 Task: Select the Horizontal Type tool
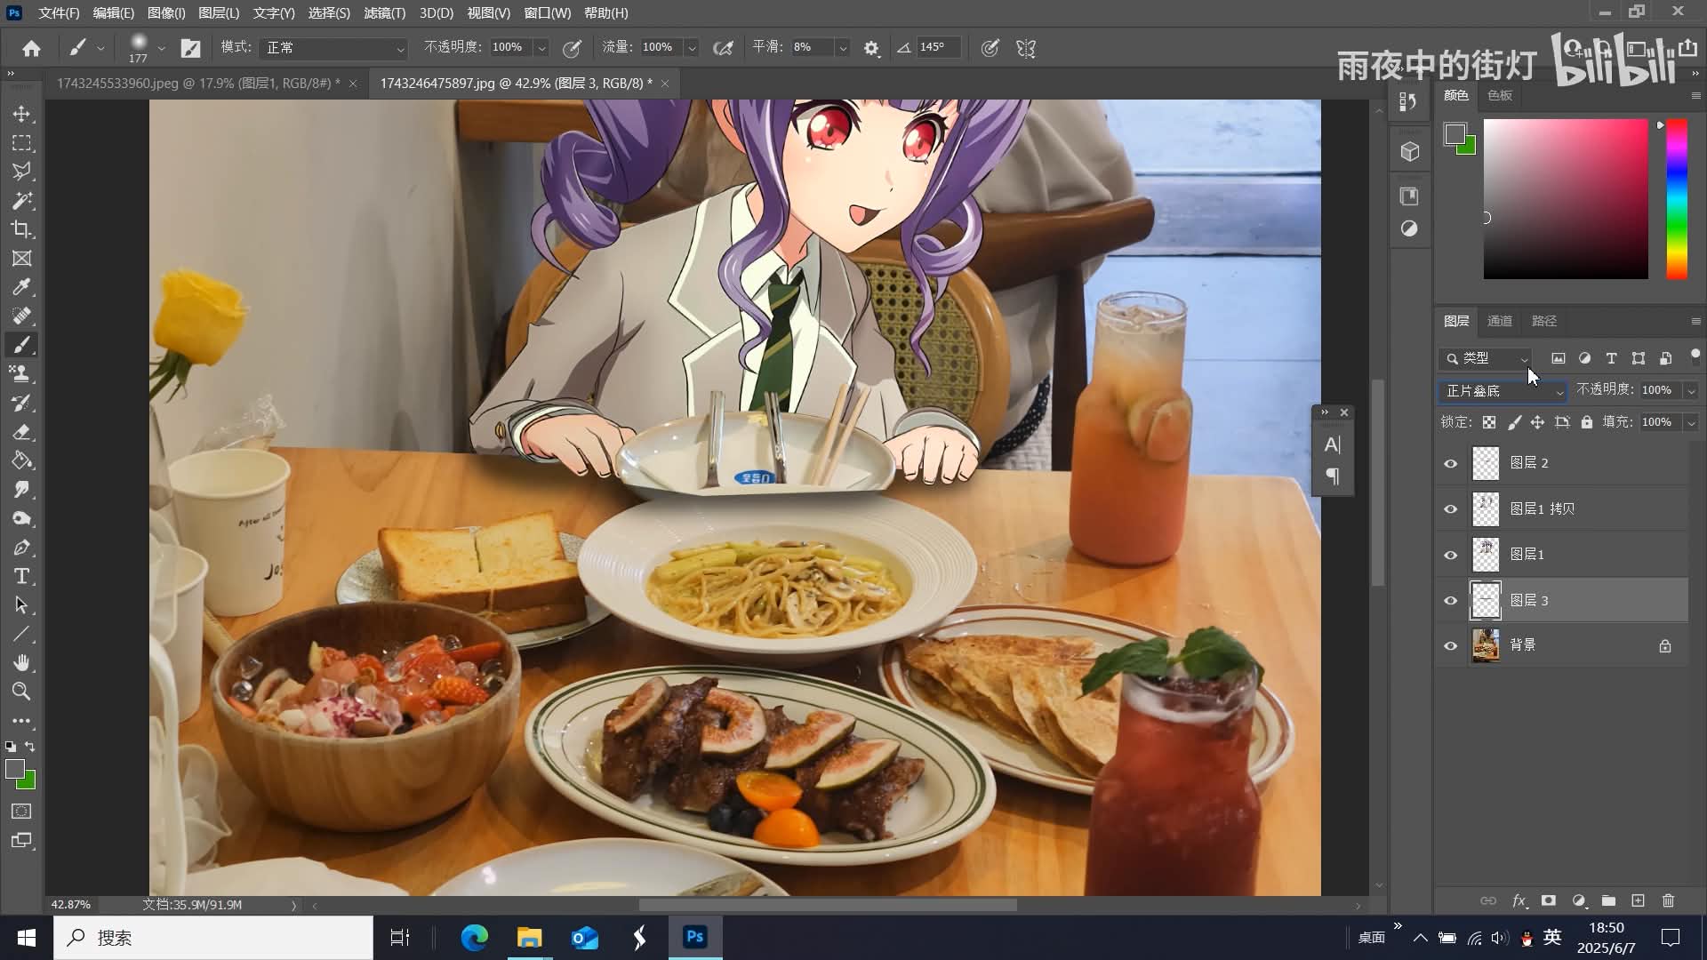click(21, 576)
